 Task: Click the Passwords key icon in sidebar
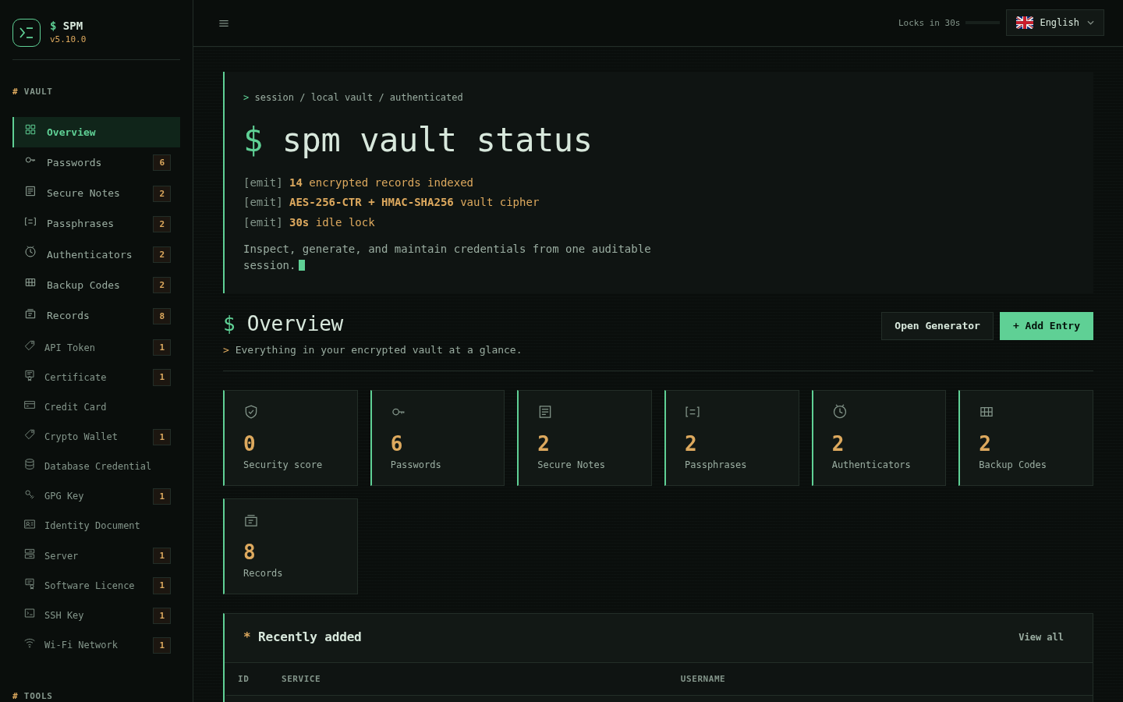30,160
